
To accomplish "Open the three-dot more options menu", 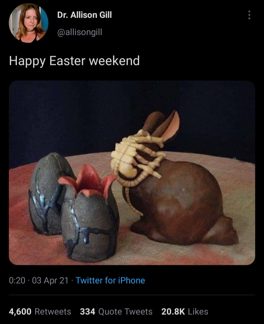I will [x=249, y=15].
